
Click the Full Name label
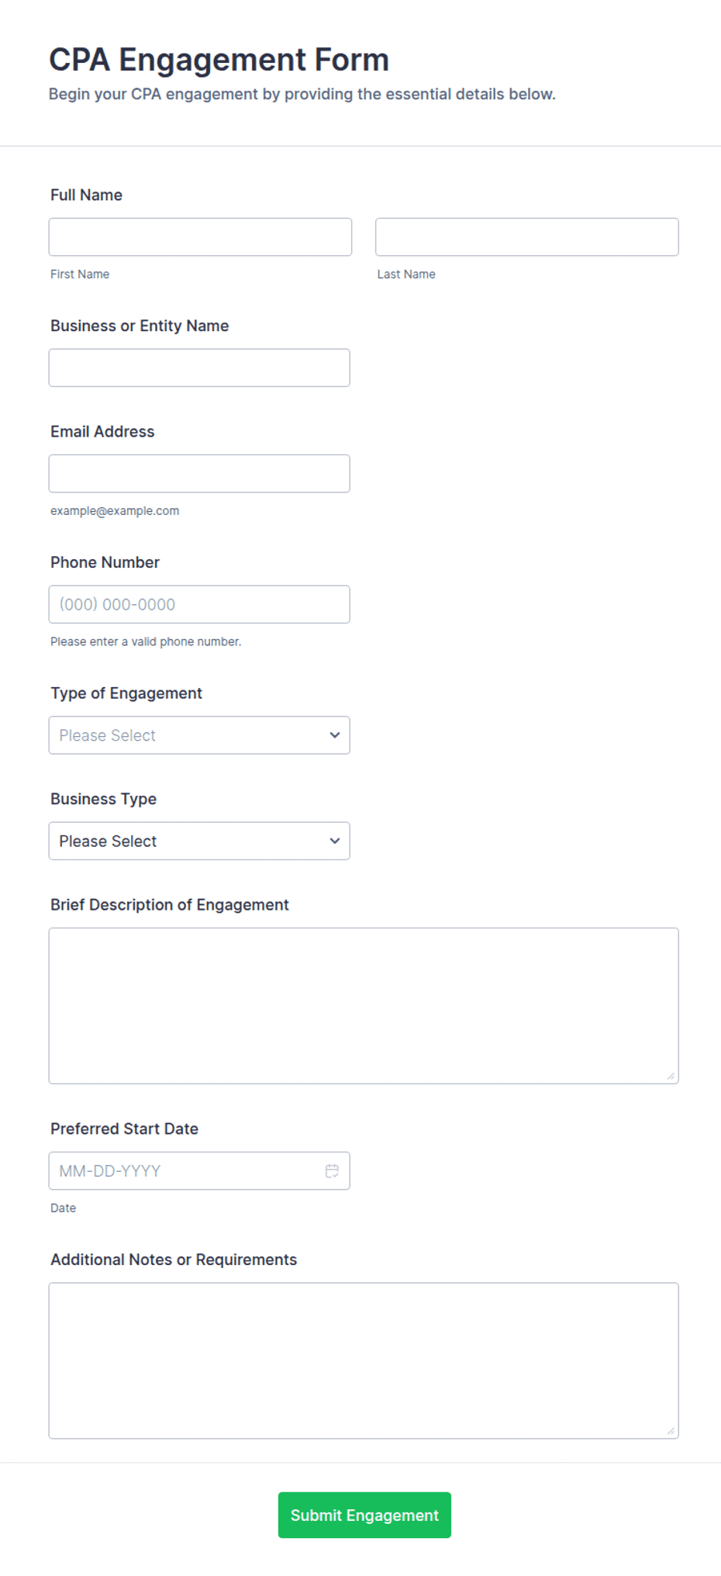[86, 195]
